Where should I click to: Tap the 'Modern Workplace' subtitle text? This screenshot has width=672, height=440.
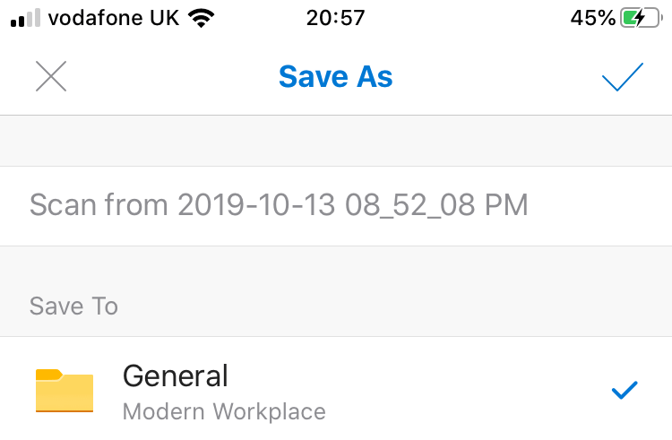click(224, 412)
